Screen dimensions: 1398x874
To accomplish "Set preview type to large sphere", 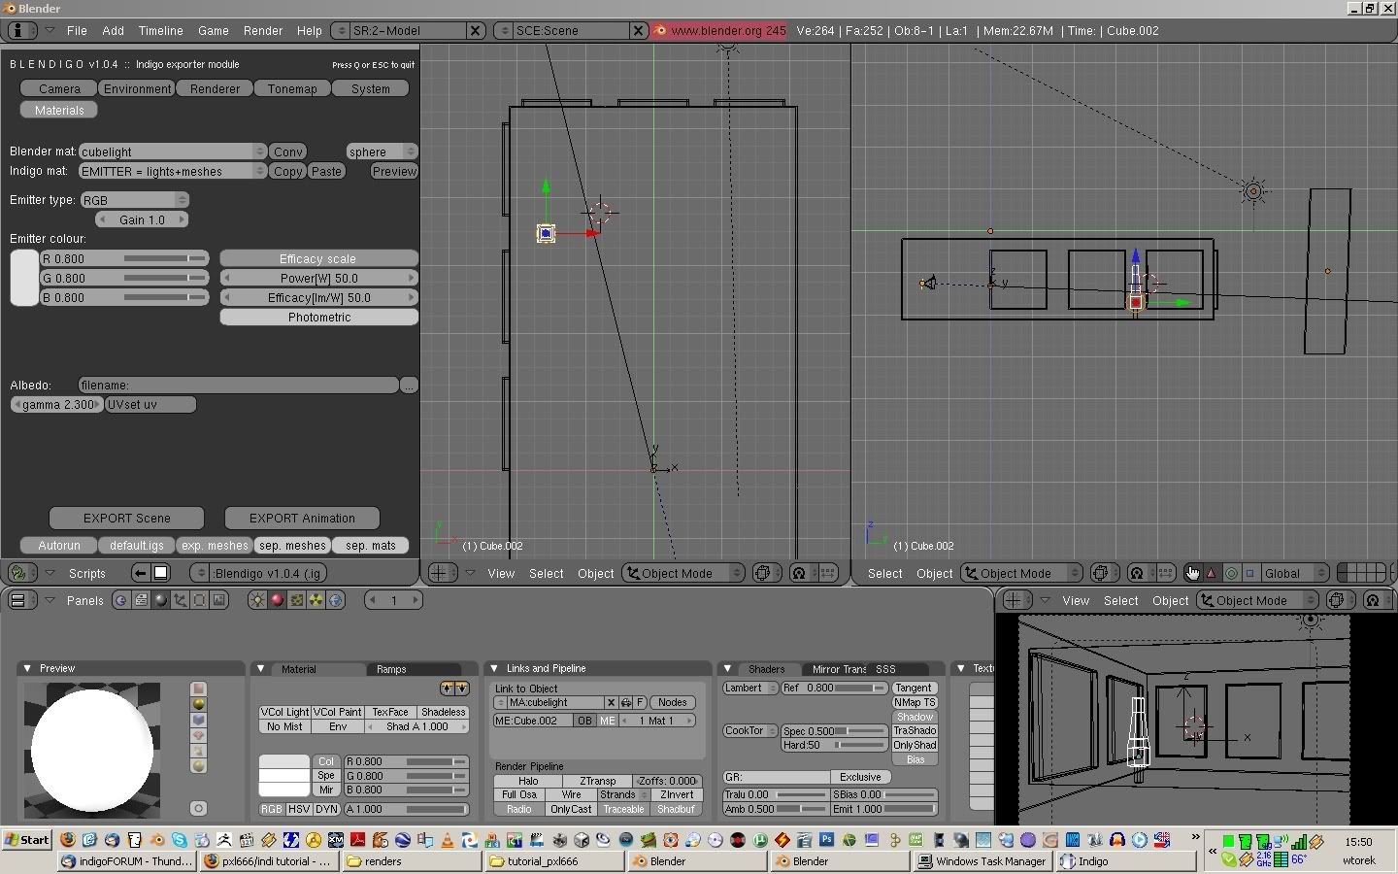I will coord(199,766).
